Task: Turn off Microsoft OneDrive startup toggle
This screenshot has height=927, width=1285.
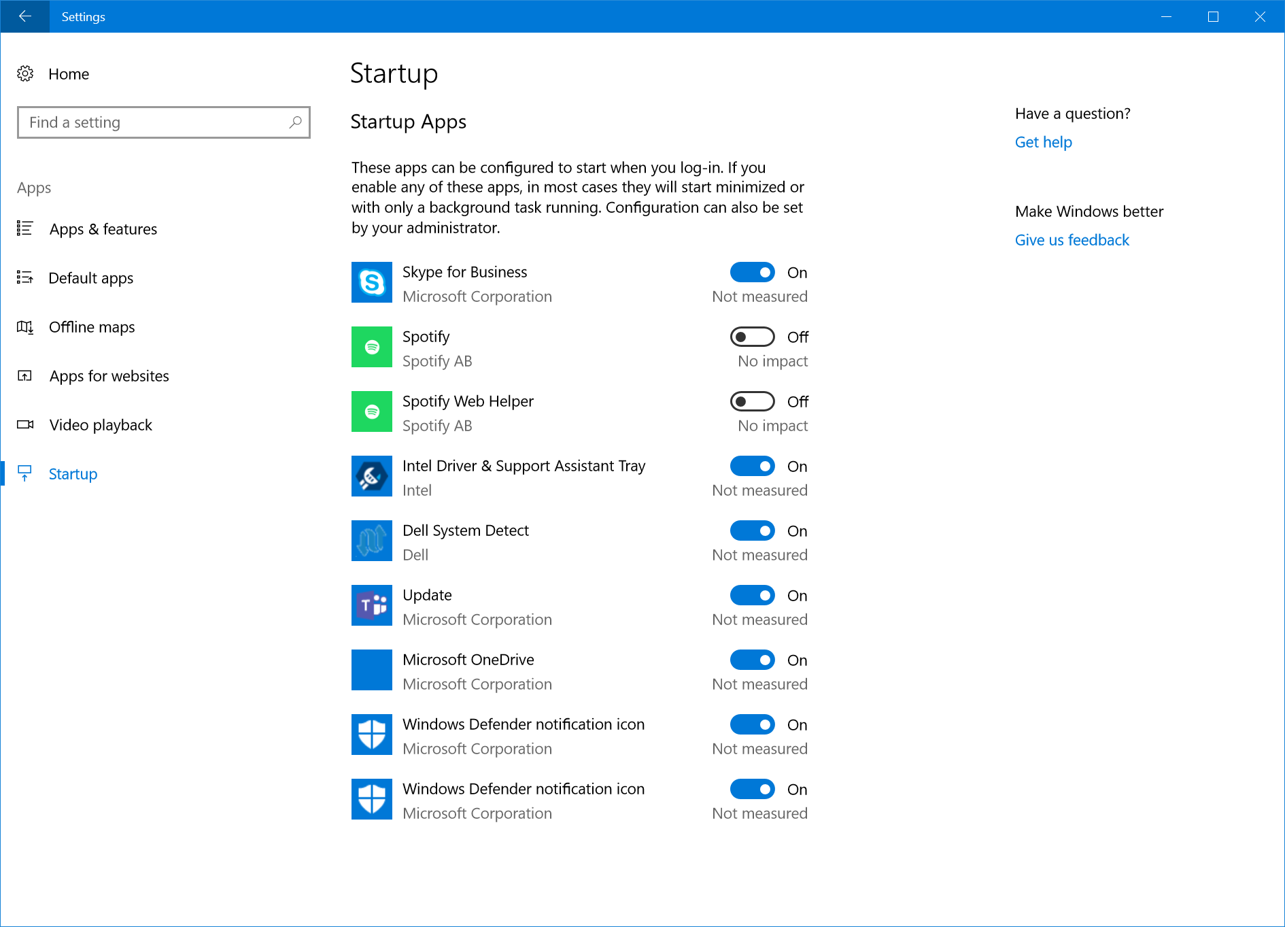Action: coord(752,660)
